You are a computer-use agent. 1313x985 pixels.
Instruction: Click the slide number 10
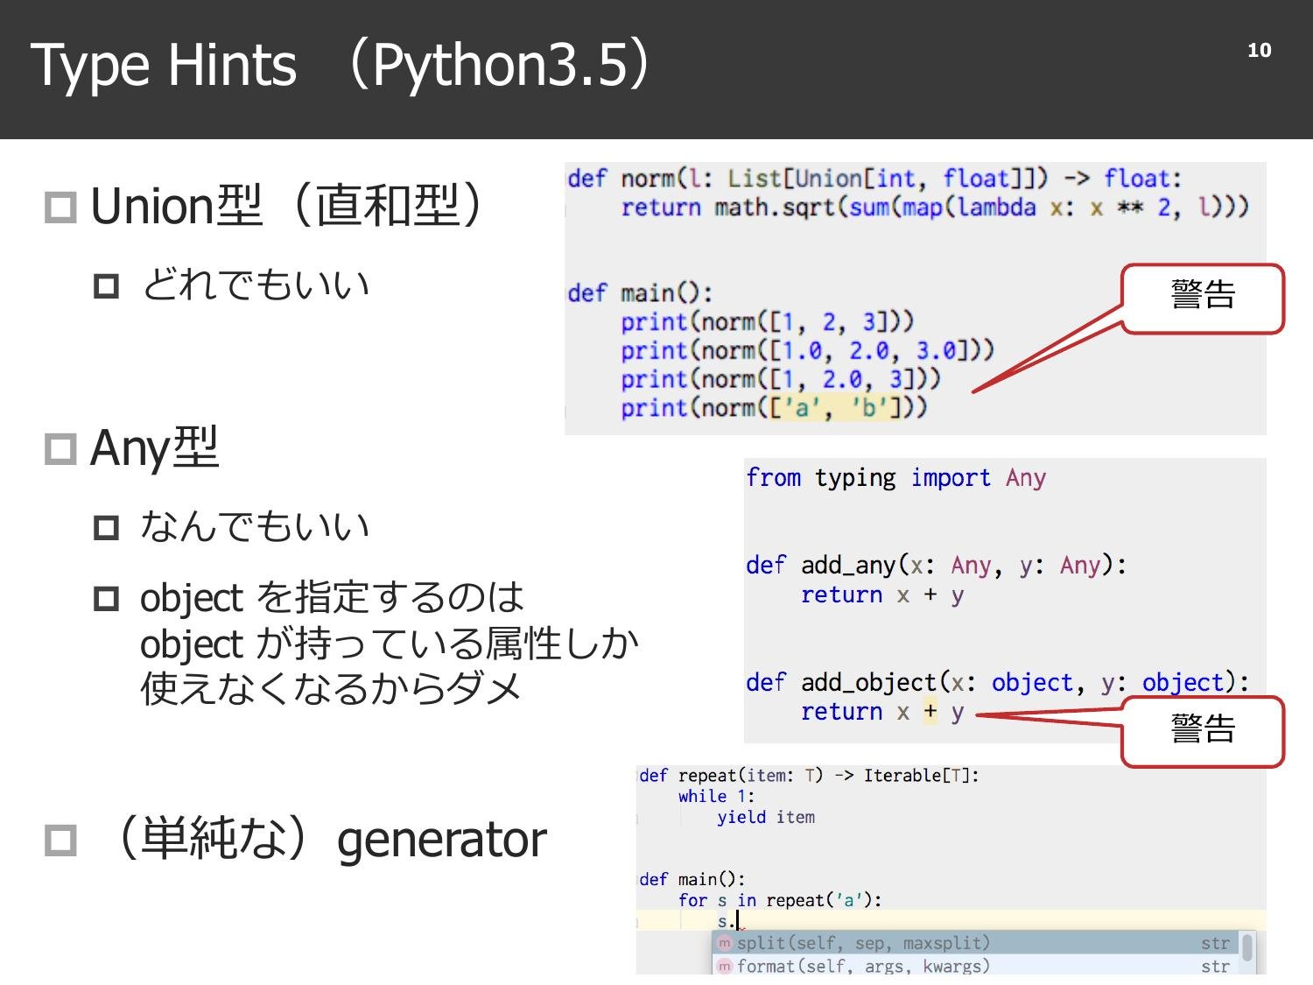click(1260, 51)
